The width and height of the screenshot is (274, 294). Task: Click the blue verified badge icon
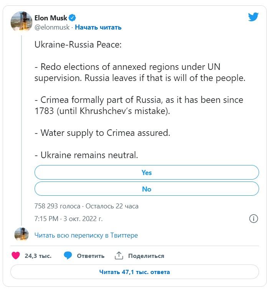tap(72, 18)
